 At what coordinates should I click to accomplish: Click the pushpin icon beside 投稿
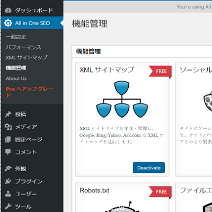tap(8, 114)
